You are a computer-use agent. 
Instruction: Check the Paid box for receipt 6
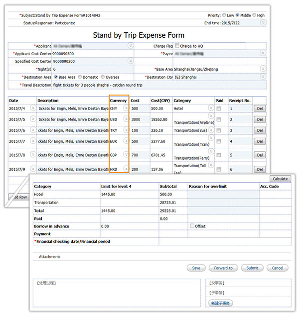coord(218,169)
